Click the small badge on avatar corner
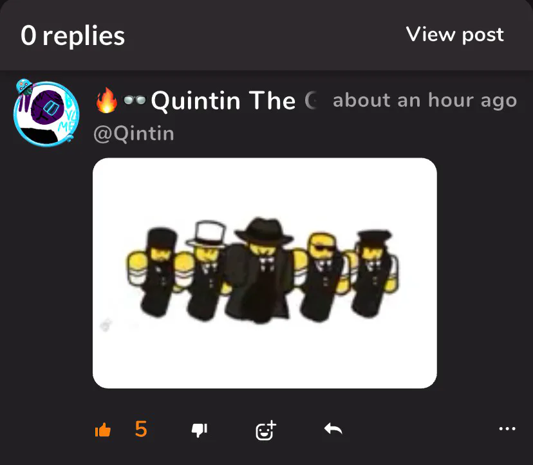 pos(24,86)
